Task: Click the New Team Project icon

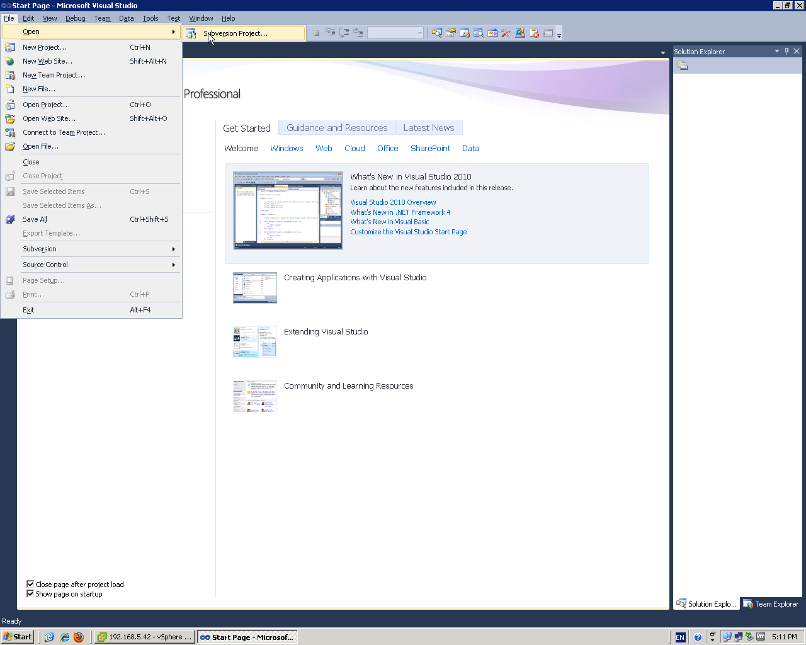Action: (x=10, y=75)
